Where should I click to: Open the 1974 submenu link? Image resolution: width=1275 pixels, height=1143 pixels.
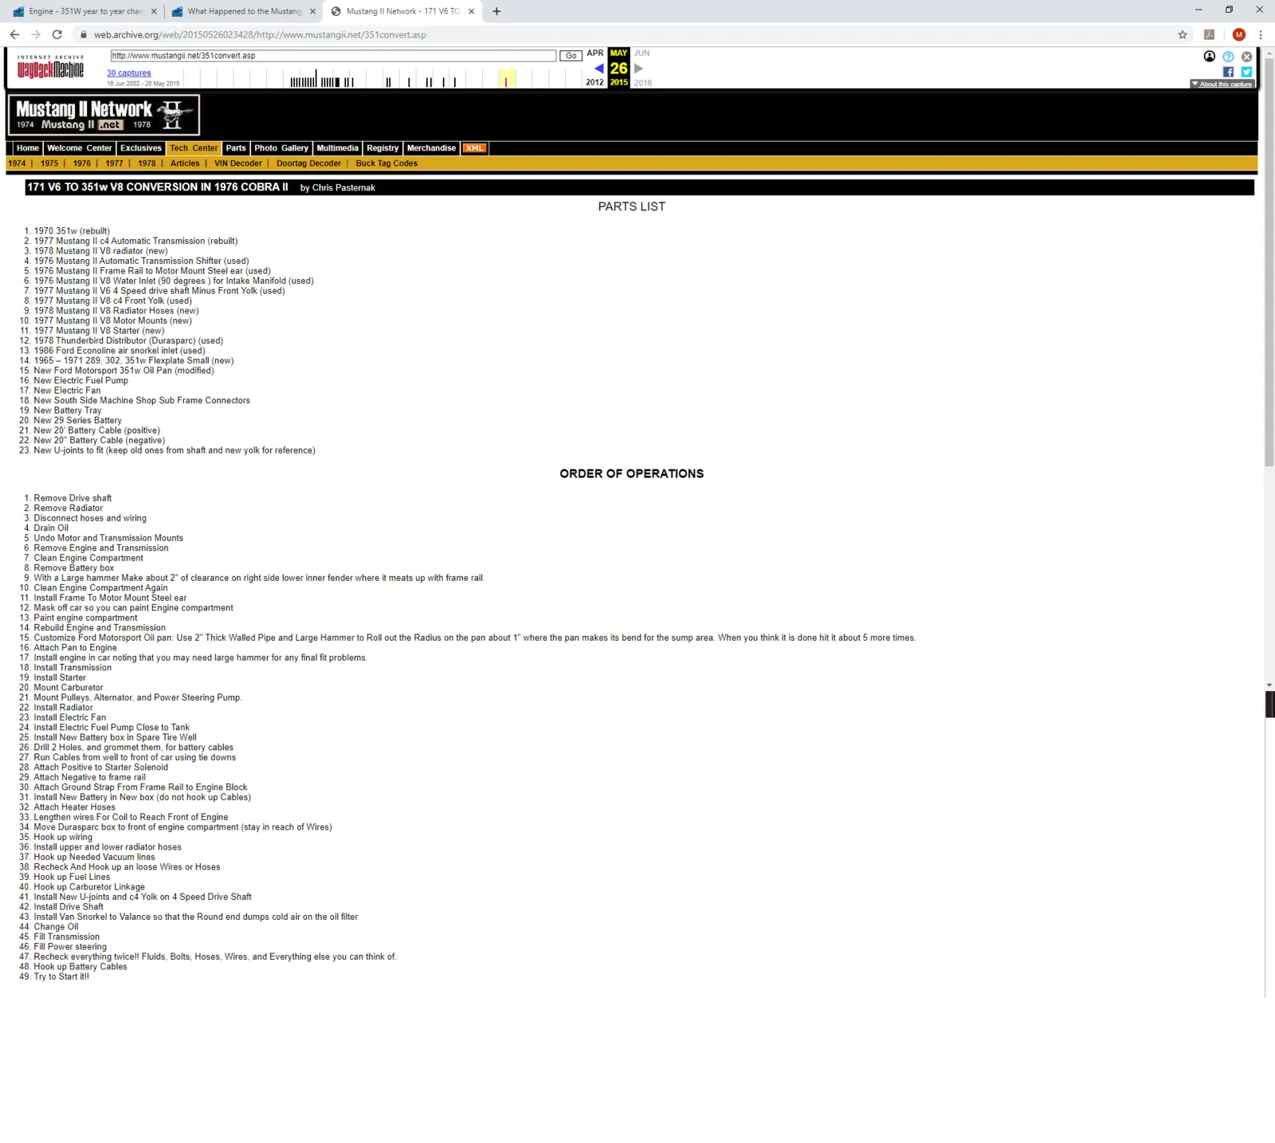click(x=17, y=163)
